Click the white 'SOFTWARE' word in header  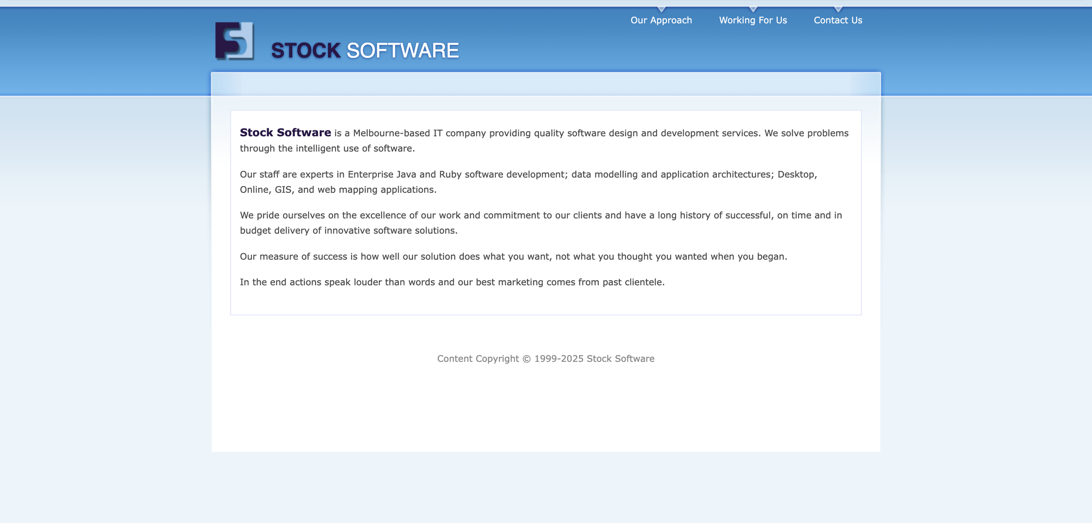click(402, 51)
